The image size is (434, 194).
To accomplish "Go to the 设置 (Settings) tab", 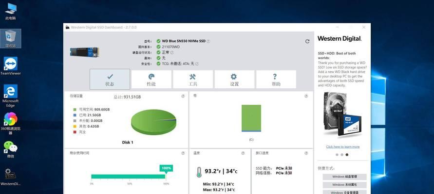I will click(234, 80).
